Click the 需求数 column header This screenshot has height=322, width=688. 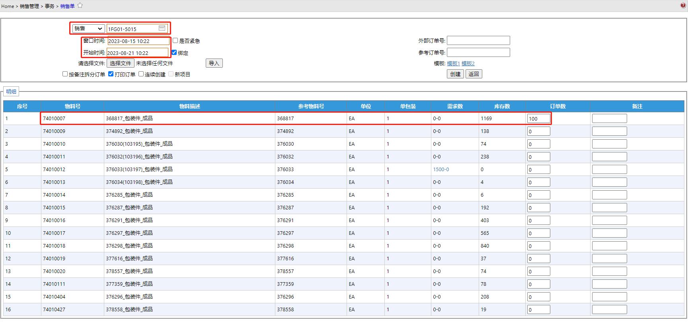click(x=455, y=106)
